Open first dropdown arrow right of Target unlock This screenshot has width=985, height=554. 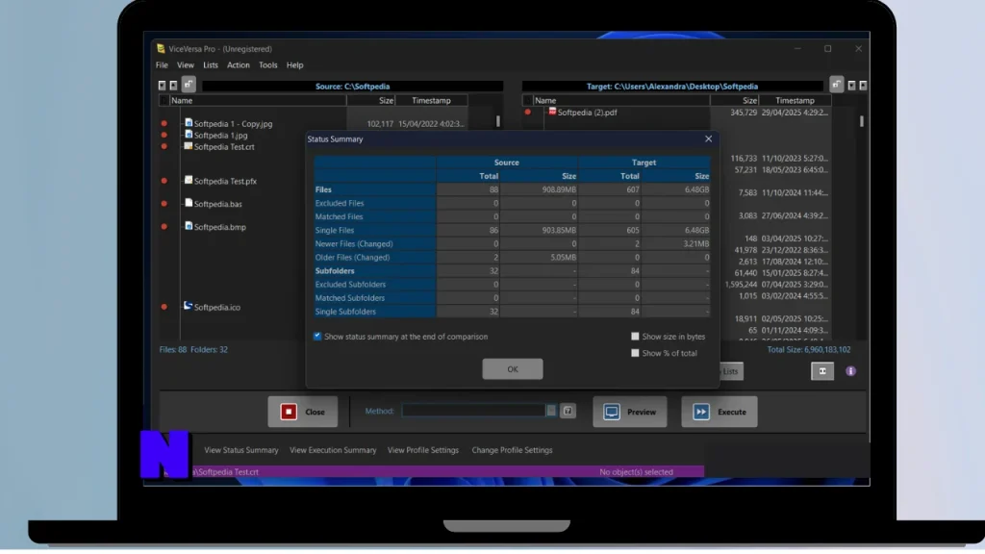(x=852, y=86)
